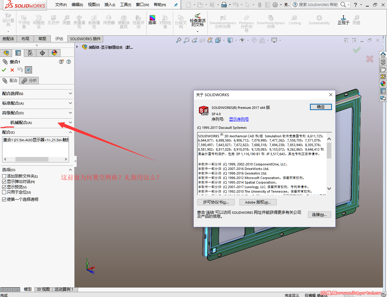
Task: Click the Previous View icon
Action: coord(194,40)
